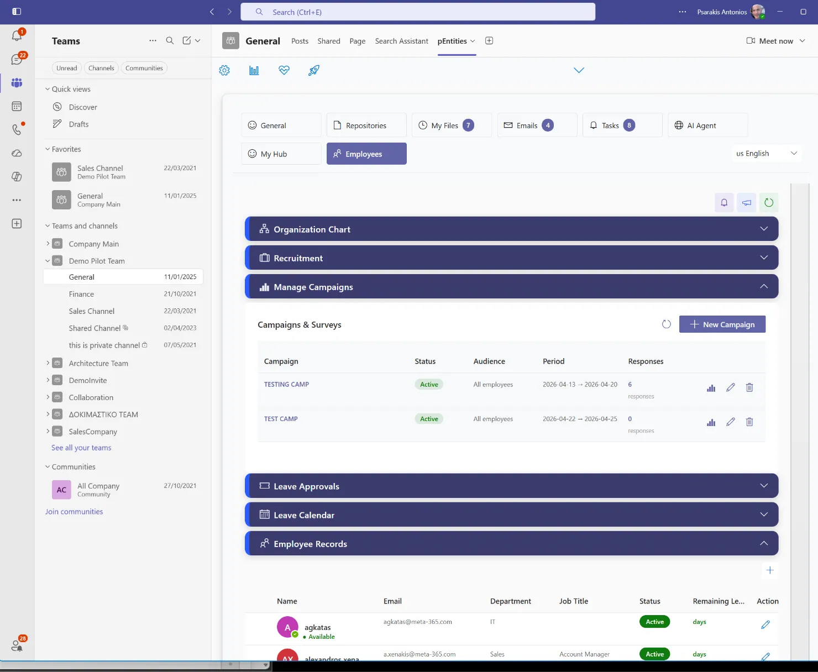Screen dimensions: 818x672
Task: Open Chat icon in the left rail
Action: click(x=17, y=59)
